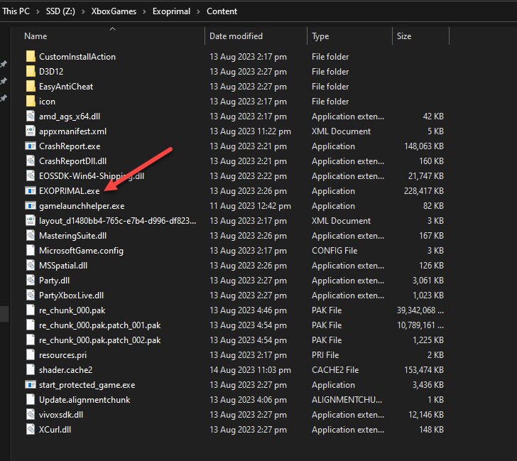Image resolution: width=517 pixels, height=461 pixels.
Task: Sort by the Type column header
Action: [x=320, y=36]
